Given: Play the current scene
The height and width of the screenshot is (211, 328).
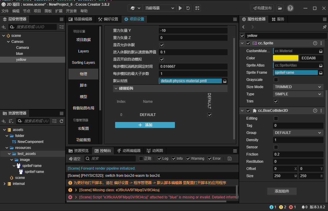Looking at the screenshot, I should (x=180, y=8).
